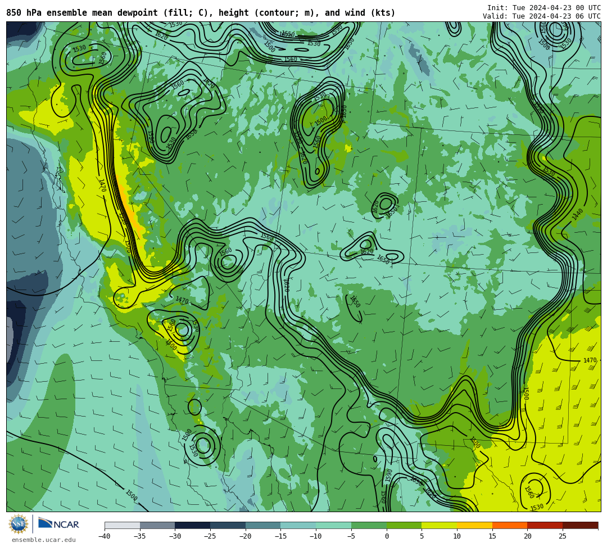Click the -30 colorbar tick label

(175, 536)
